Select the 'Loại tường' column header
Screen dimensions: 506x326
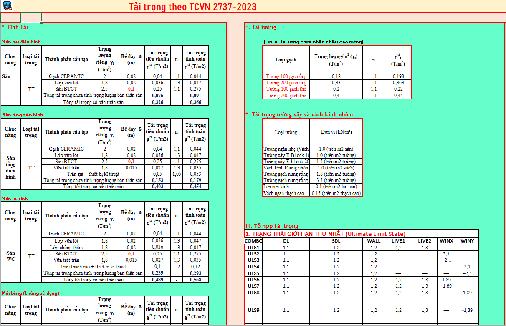pos(286,132)
